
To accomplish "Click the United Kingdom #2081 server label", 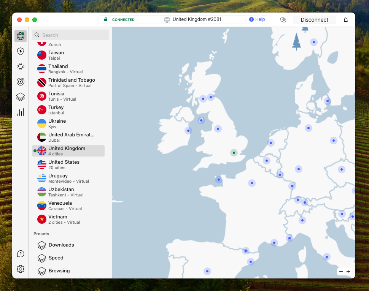I will (197, 19).
